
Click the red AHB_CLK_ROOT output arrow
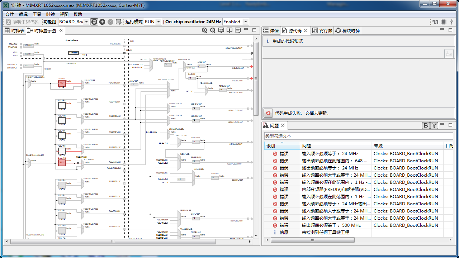coord(252,67)
